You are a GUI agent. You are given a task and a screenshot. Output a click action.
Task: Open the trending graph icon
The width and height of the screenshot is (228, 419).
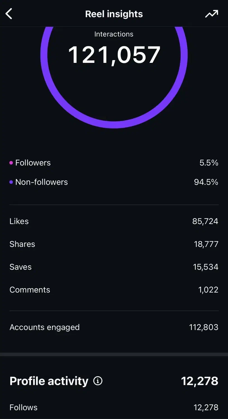212,14
